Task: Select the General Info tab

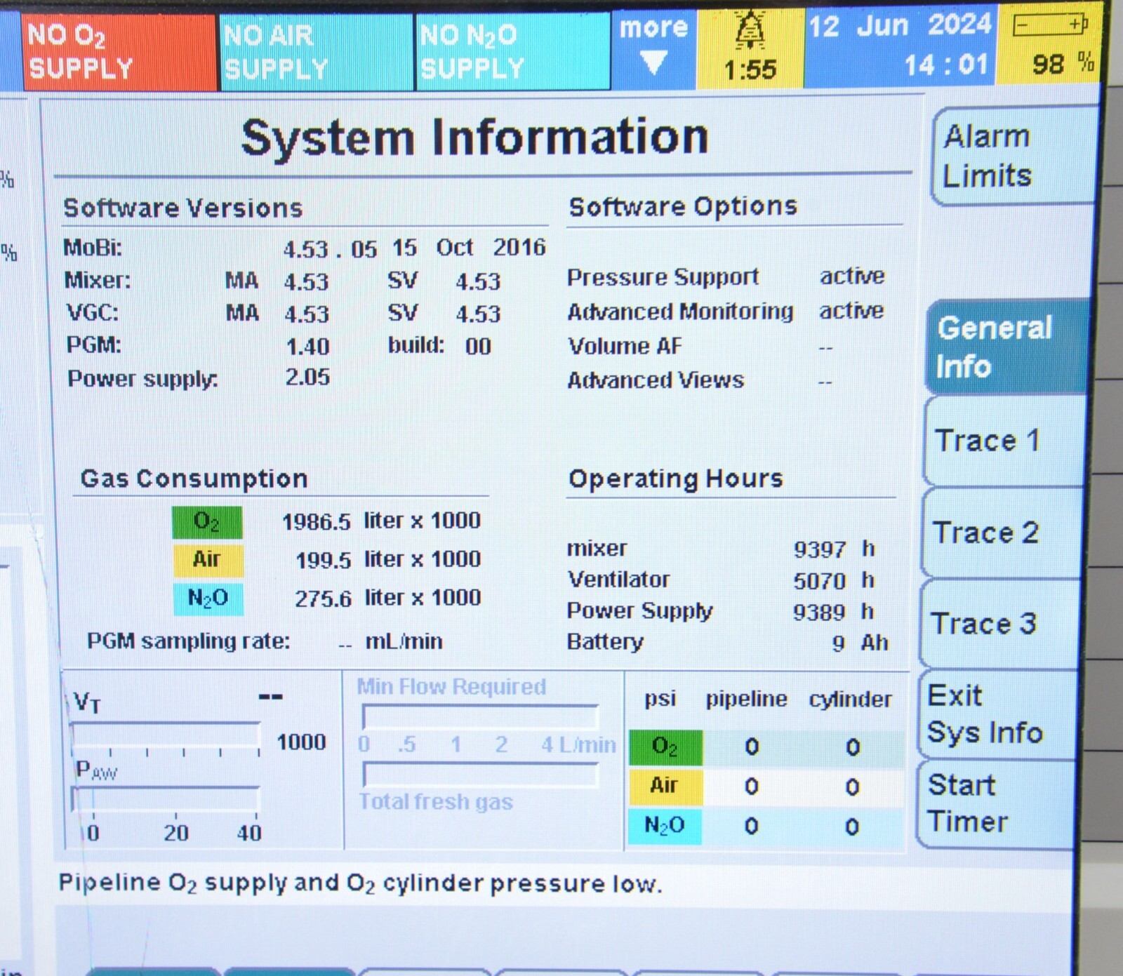Action: 1005,347
